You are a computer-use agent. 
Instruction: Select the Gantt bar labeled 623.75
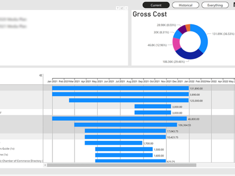pyautogui.click(x=130, y=161)
